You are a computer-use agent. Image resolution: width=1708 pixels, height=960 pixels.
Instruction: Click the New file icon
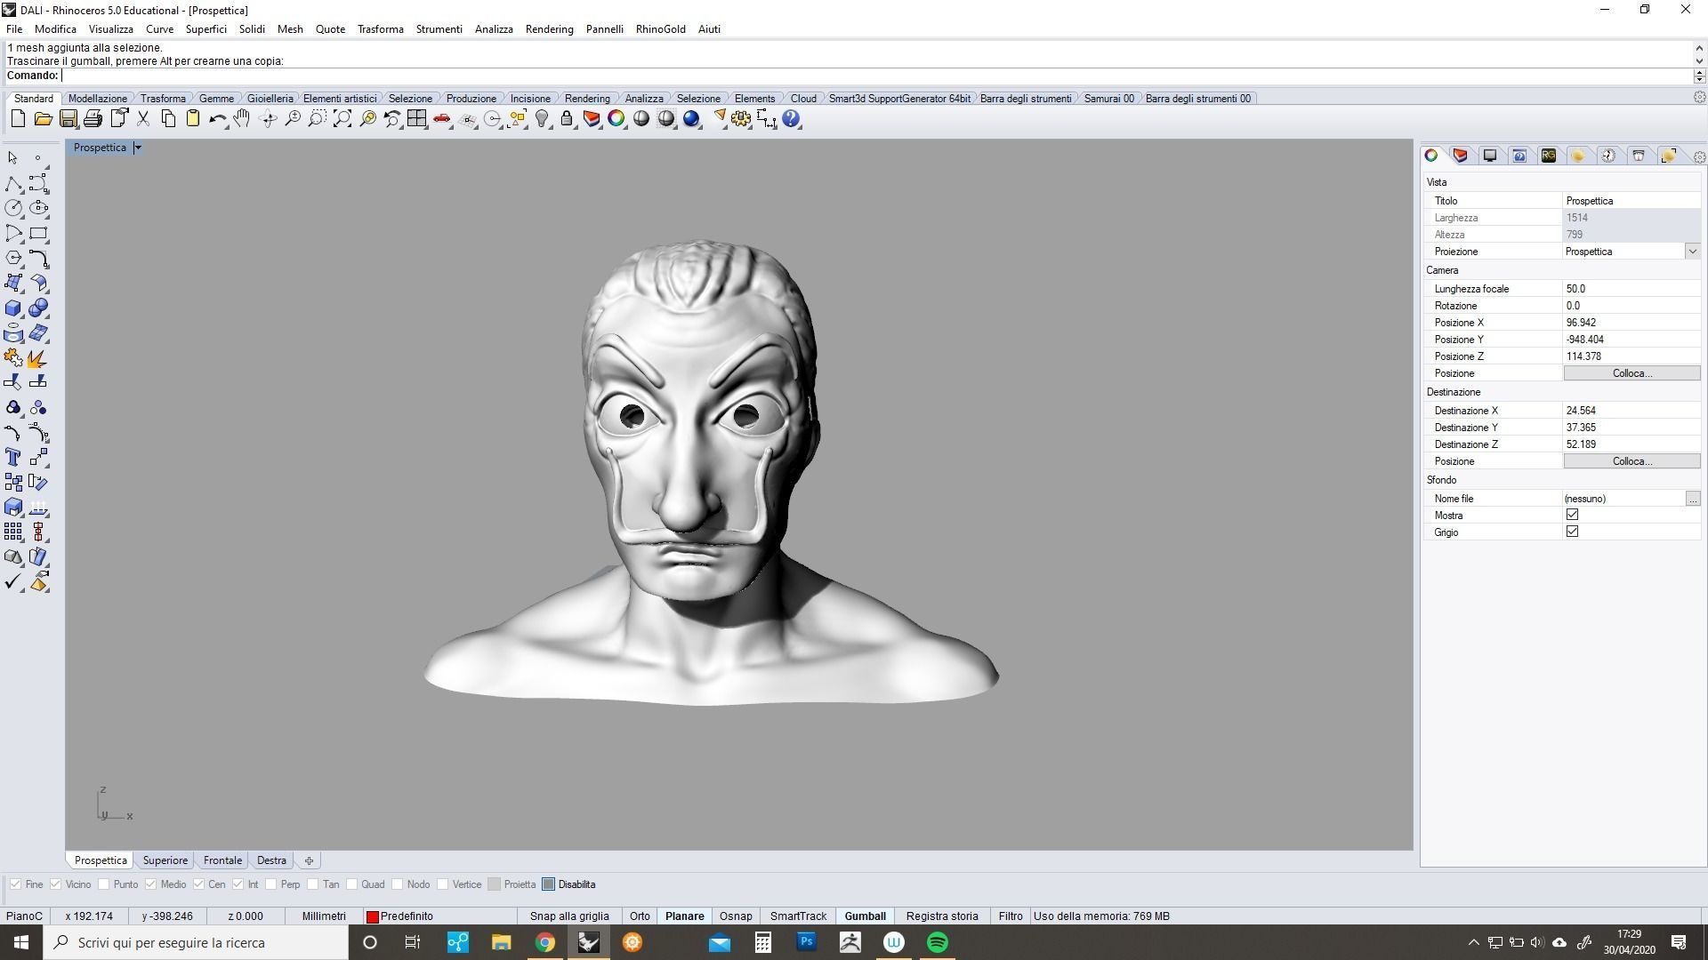click(x=18, y=119)
